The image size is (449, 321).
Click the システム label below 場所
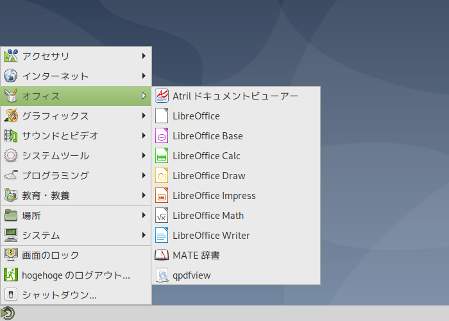point(41,235)
